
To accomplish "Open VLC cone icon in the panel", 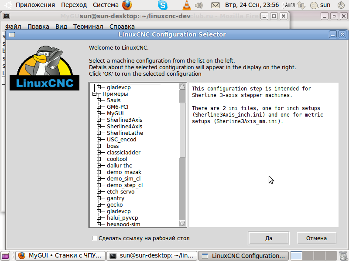I will pos(187,5).
